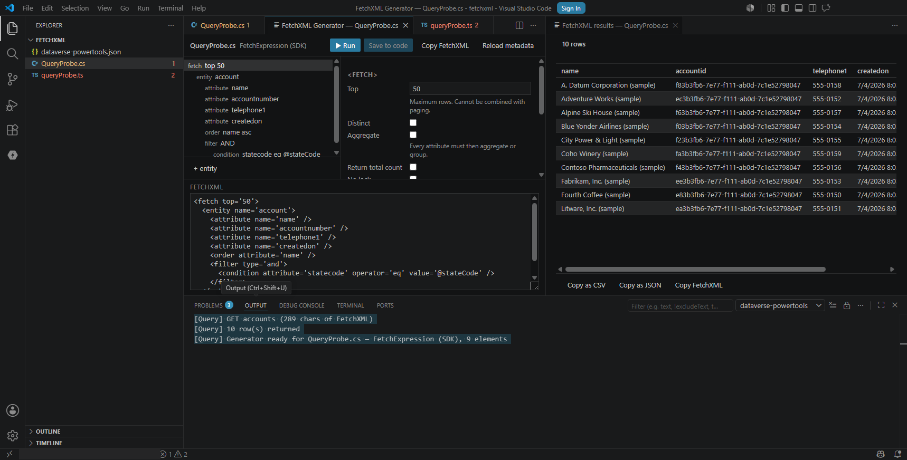The width and height of the screenshot is (907, 460).
Task: Open the Search view in activity bar
Action: (12, 54)
